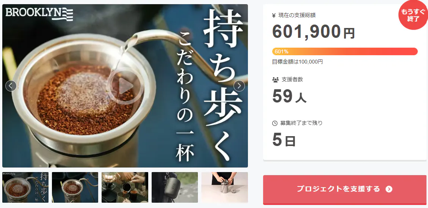Click the yen icon beside 現在の支援総額
The width and height of the screenshot is (428, 208).
pyautogui.click(x=274, y=16)
